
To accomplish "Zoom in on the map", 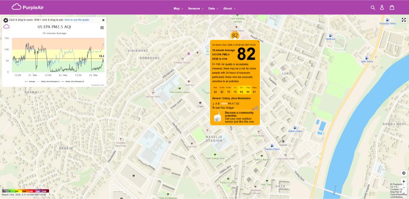I will pyautogui.click(x=404, y=181).
